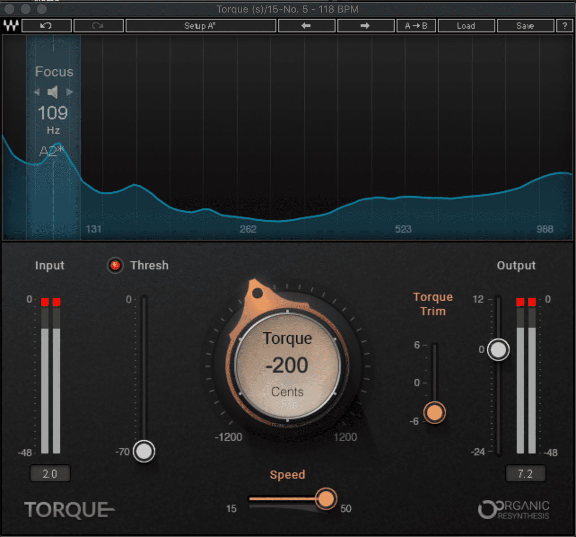
Task: Toggle the Focus solo speaker icon
Action: (53, 92)
